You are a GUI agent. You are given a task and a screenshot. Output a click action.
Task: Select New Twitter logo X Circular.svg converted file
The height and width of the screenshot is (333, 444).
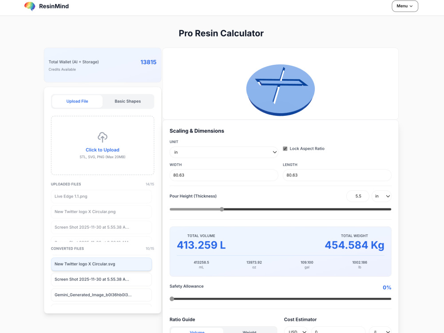coord(101,264)
